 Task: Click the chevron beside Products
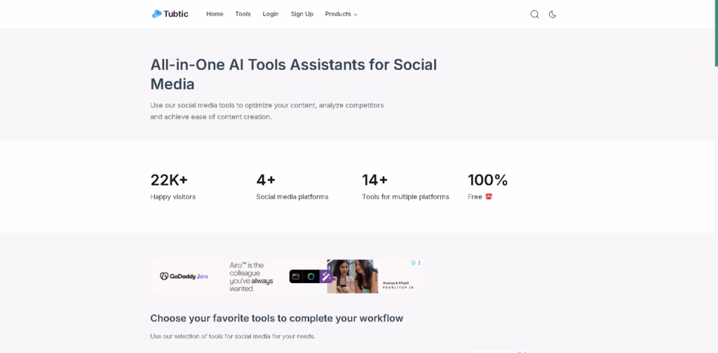[x=355, y=15]
